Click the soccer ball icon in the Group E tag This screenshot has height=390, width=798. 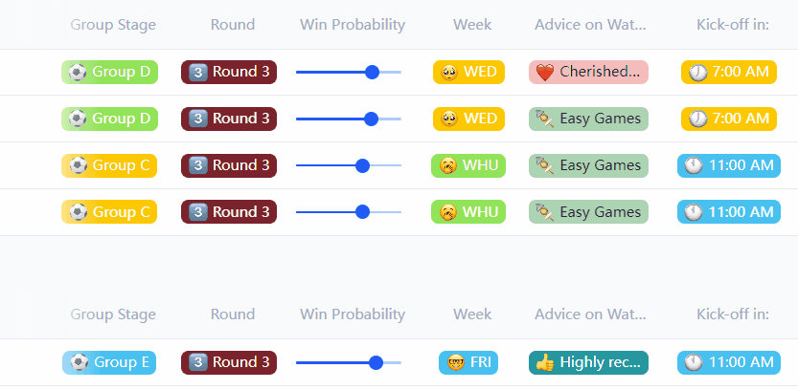coord(79,362)
